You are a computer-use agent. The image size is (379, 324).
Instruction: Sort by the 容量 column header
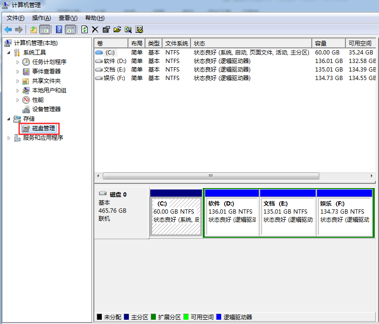pyautogui.click(x=329, y=43)
